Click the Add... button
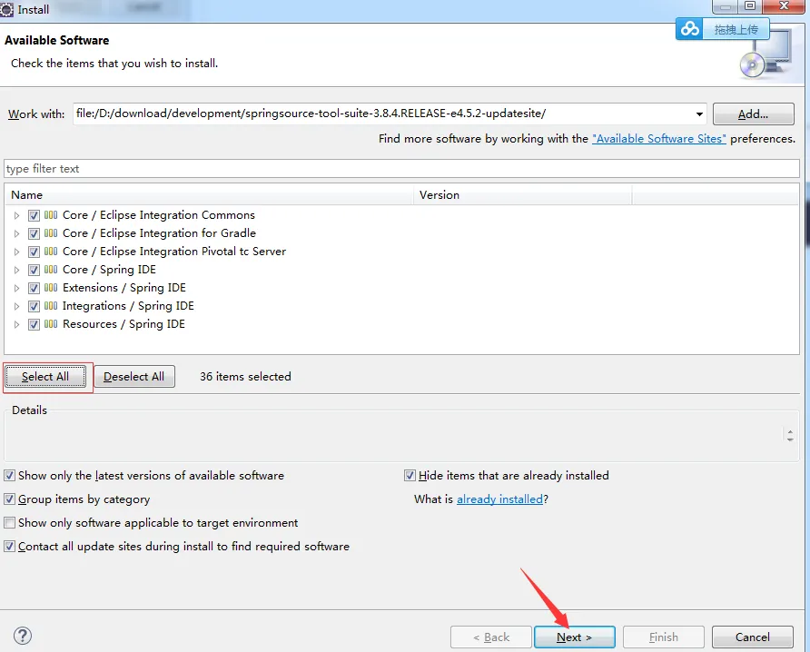The image size is (810, 652). point(753,114)
